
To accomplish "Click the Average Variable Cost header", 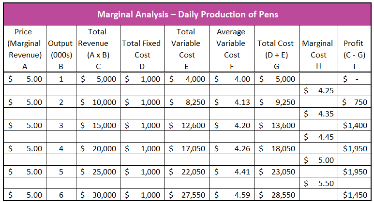I will (232, 49).
